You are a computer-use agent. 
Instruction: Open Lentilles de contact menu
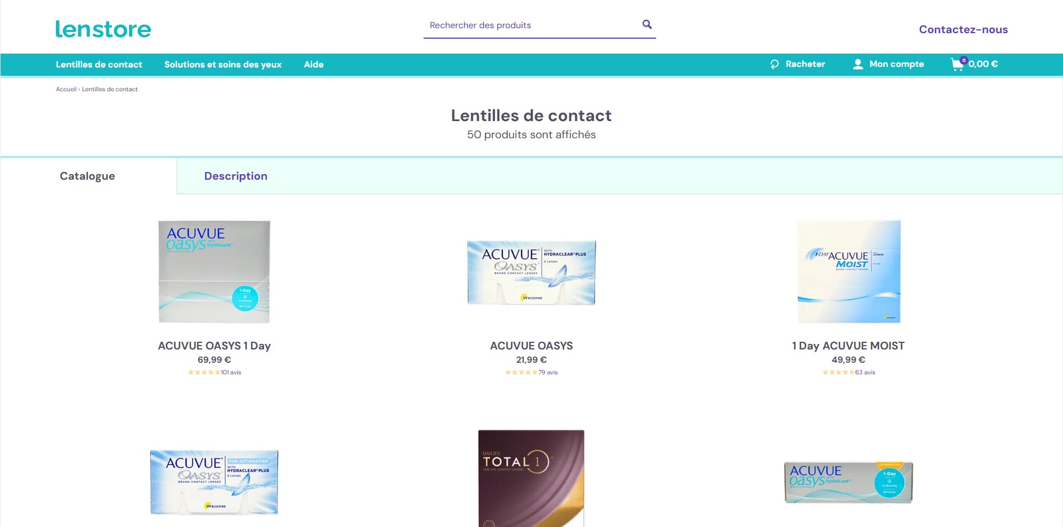tap(99, 64)
